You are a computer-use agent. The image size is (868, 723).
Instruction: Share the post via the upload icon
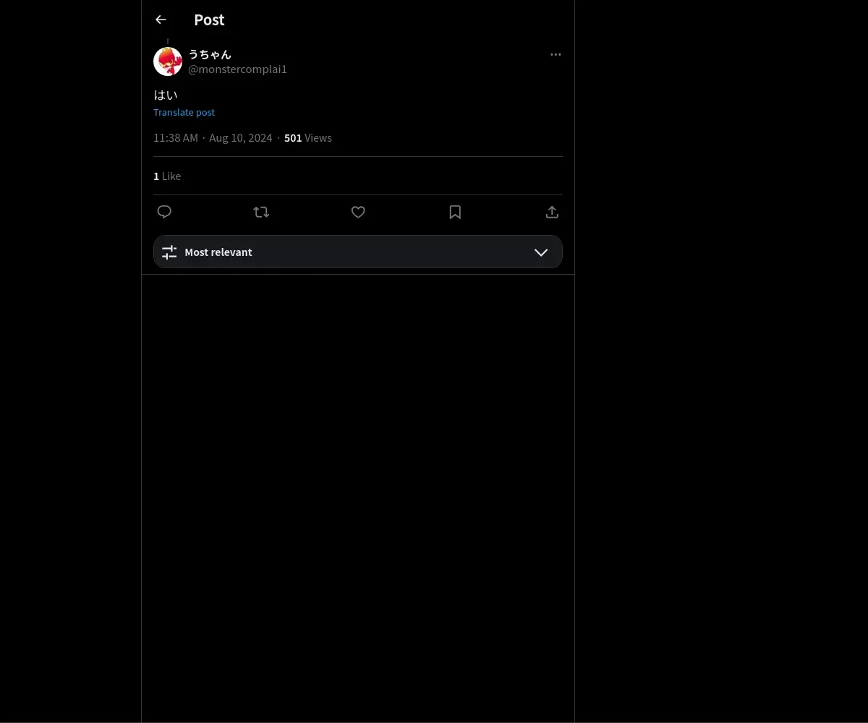552,212
